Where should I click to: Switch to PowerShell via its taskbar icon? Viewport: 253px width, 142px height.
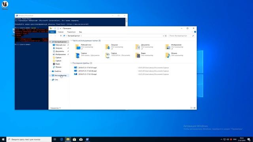(87, 139)
